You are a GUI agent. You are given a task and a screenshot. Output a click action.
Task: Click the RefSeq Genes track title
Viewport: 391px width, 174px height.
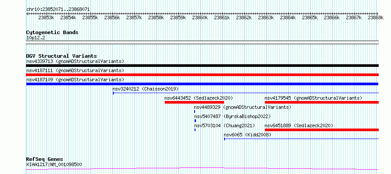[x=45, y=160]
